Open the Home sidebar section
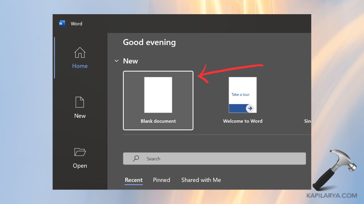Screen dimensions: 364x204 tap(80, 58)
